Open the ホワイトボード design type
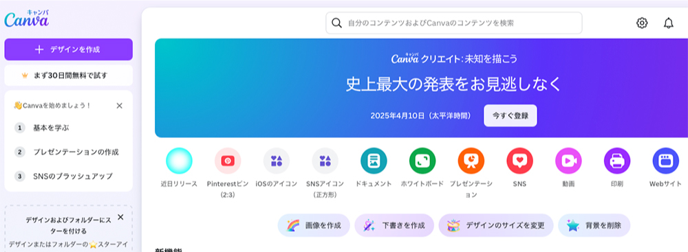688x252 pixels. coord(422,161)
